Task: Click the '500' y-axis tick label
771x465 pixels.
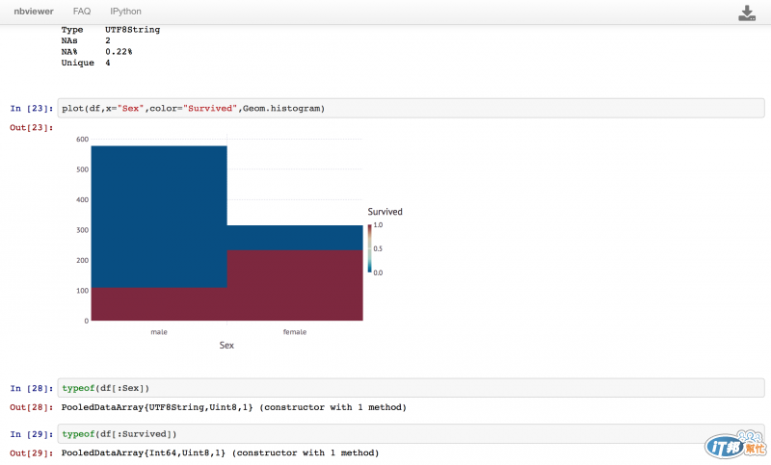Action: click(x=82, y=169)
